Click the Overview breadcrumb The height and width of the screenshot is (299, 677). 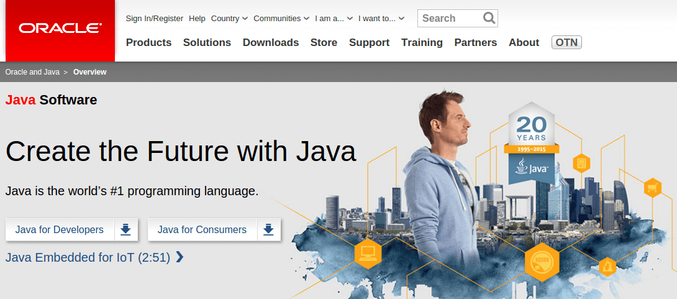(x=90, y=71)
